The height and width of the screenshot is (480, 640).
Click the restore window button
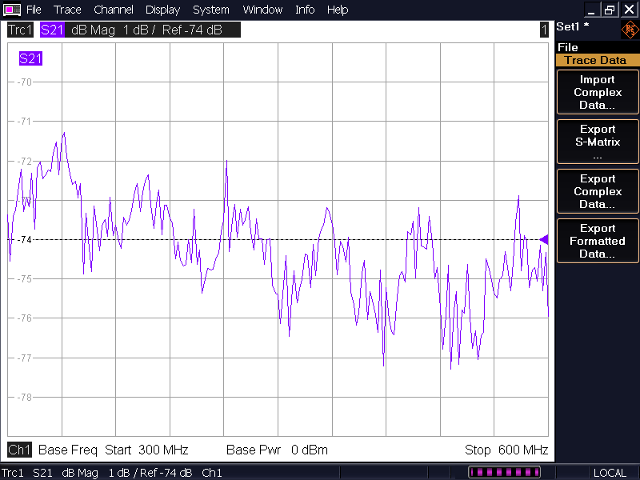(x=610, y=10)
